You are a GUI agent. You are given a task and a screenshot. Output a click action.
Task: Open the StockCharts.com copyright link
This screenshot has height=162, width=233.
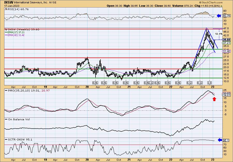point(211,2)
